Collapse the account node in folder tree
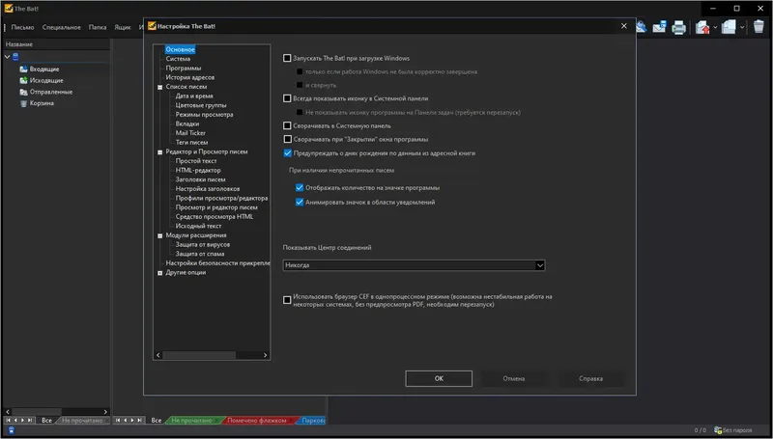 click(x=8, y=57)
